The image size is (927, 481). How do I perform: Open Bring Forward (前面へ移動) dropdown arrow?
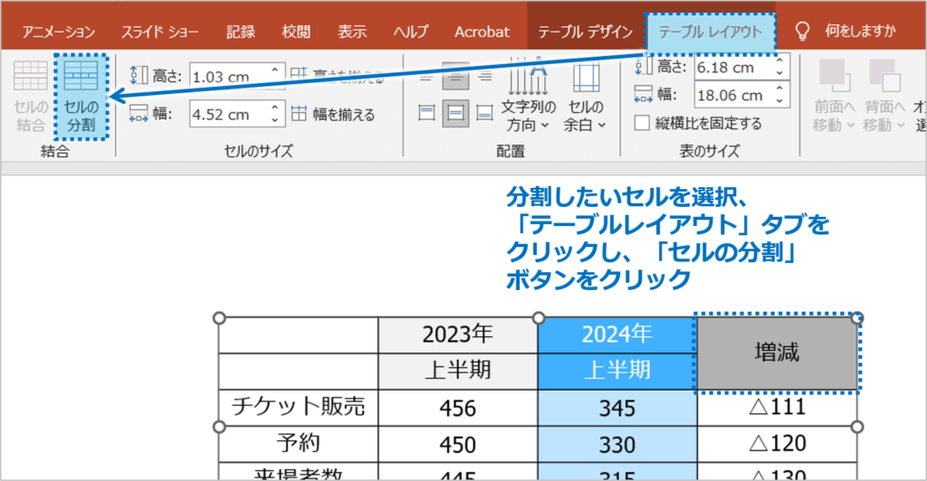pos(851,125)
